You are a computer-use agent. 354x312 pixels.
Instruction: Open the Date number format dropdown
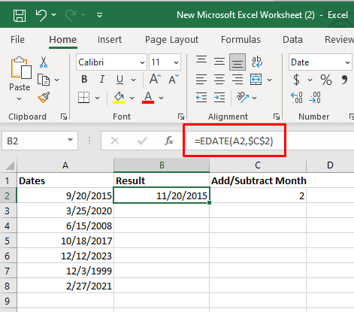(x=347, y=62)
